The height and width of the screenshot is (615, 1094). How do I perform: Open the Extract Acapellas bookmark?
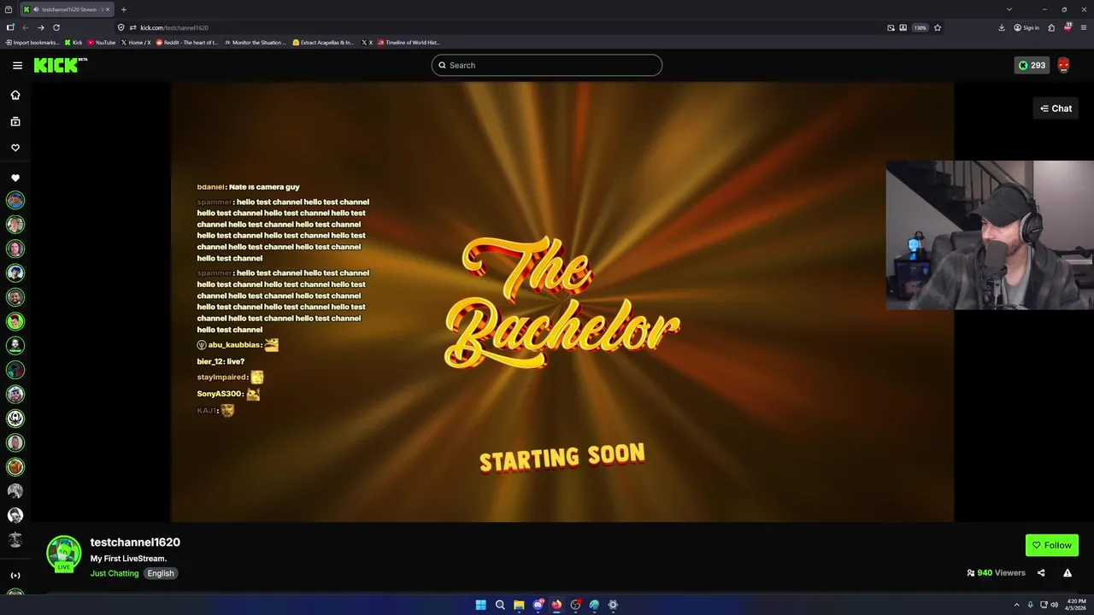(x=323, y=42)
